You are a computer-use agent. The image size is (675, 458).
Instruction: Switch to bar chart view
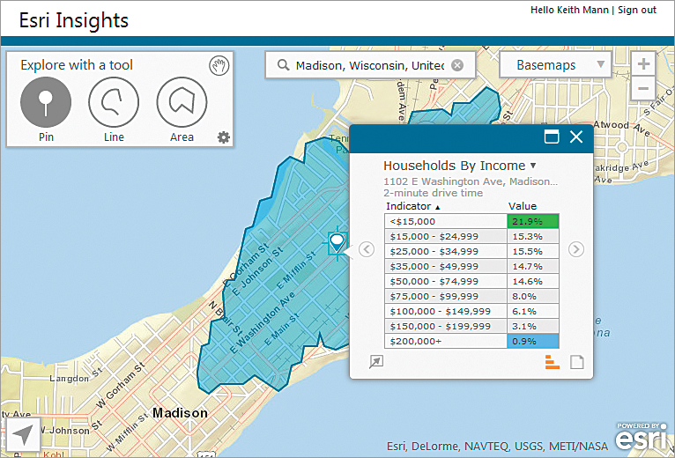point(553,362)
